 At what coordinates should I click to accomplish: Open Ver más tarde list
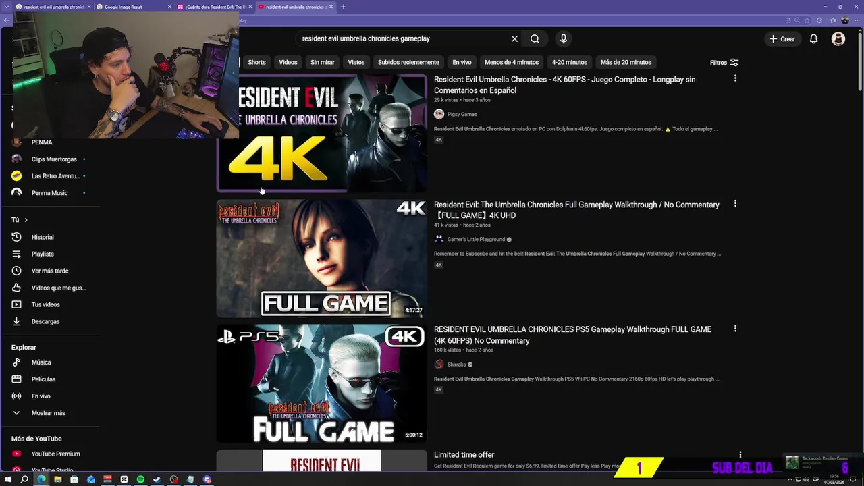coord(50,271)
